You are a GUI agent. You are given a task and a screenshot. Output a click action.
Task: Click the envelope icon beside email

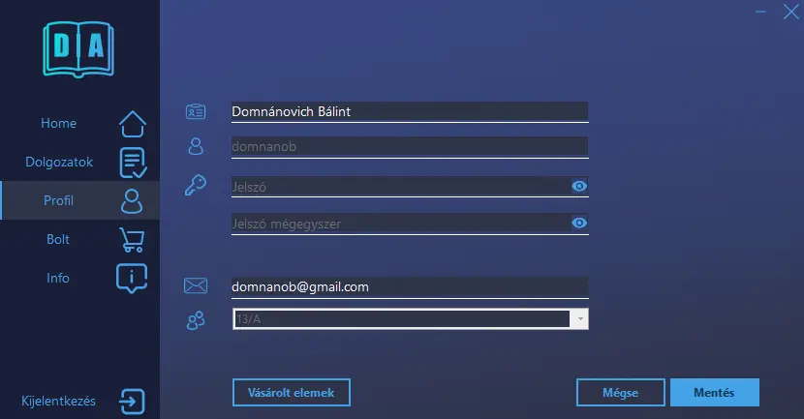(x=196, y=286)
